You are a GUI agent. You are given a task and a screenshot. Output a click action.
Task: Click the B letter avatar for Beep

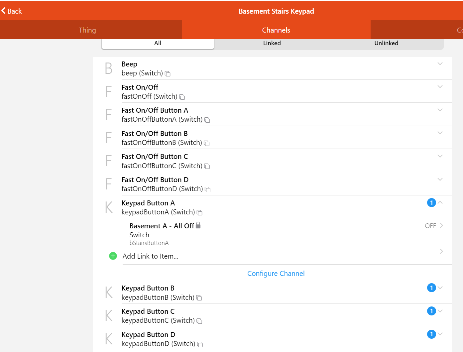109,68
